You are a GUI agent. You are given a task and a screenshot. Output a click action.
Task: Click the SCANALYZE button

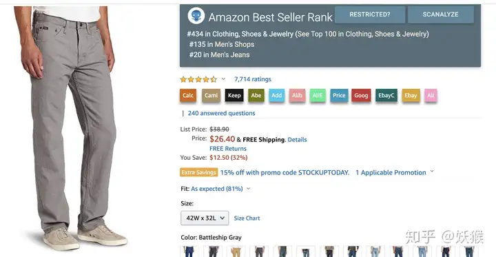(x=441, y=14)
